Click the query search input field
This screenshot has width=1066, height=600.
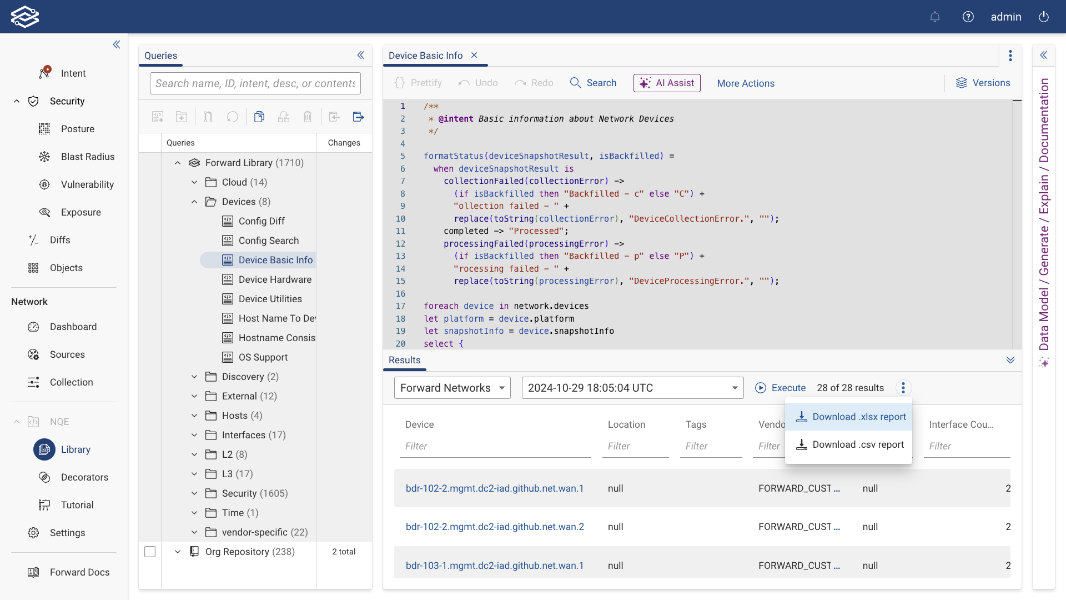click(255, 83)
